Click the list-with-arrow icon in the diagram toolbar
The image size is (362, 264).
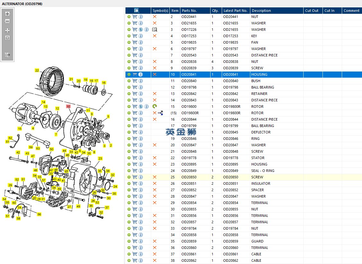pos(7,55)
